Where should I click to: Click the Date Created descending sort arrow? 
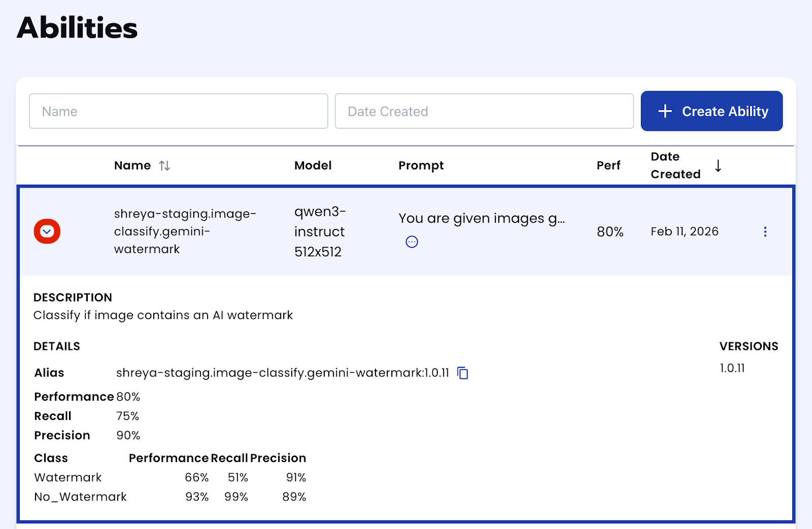[718, 166]
